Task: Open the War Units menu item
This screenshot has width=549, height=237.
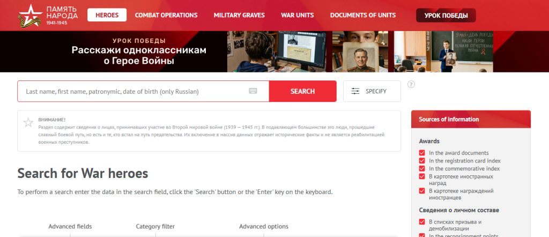Action: coord(297,15)
